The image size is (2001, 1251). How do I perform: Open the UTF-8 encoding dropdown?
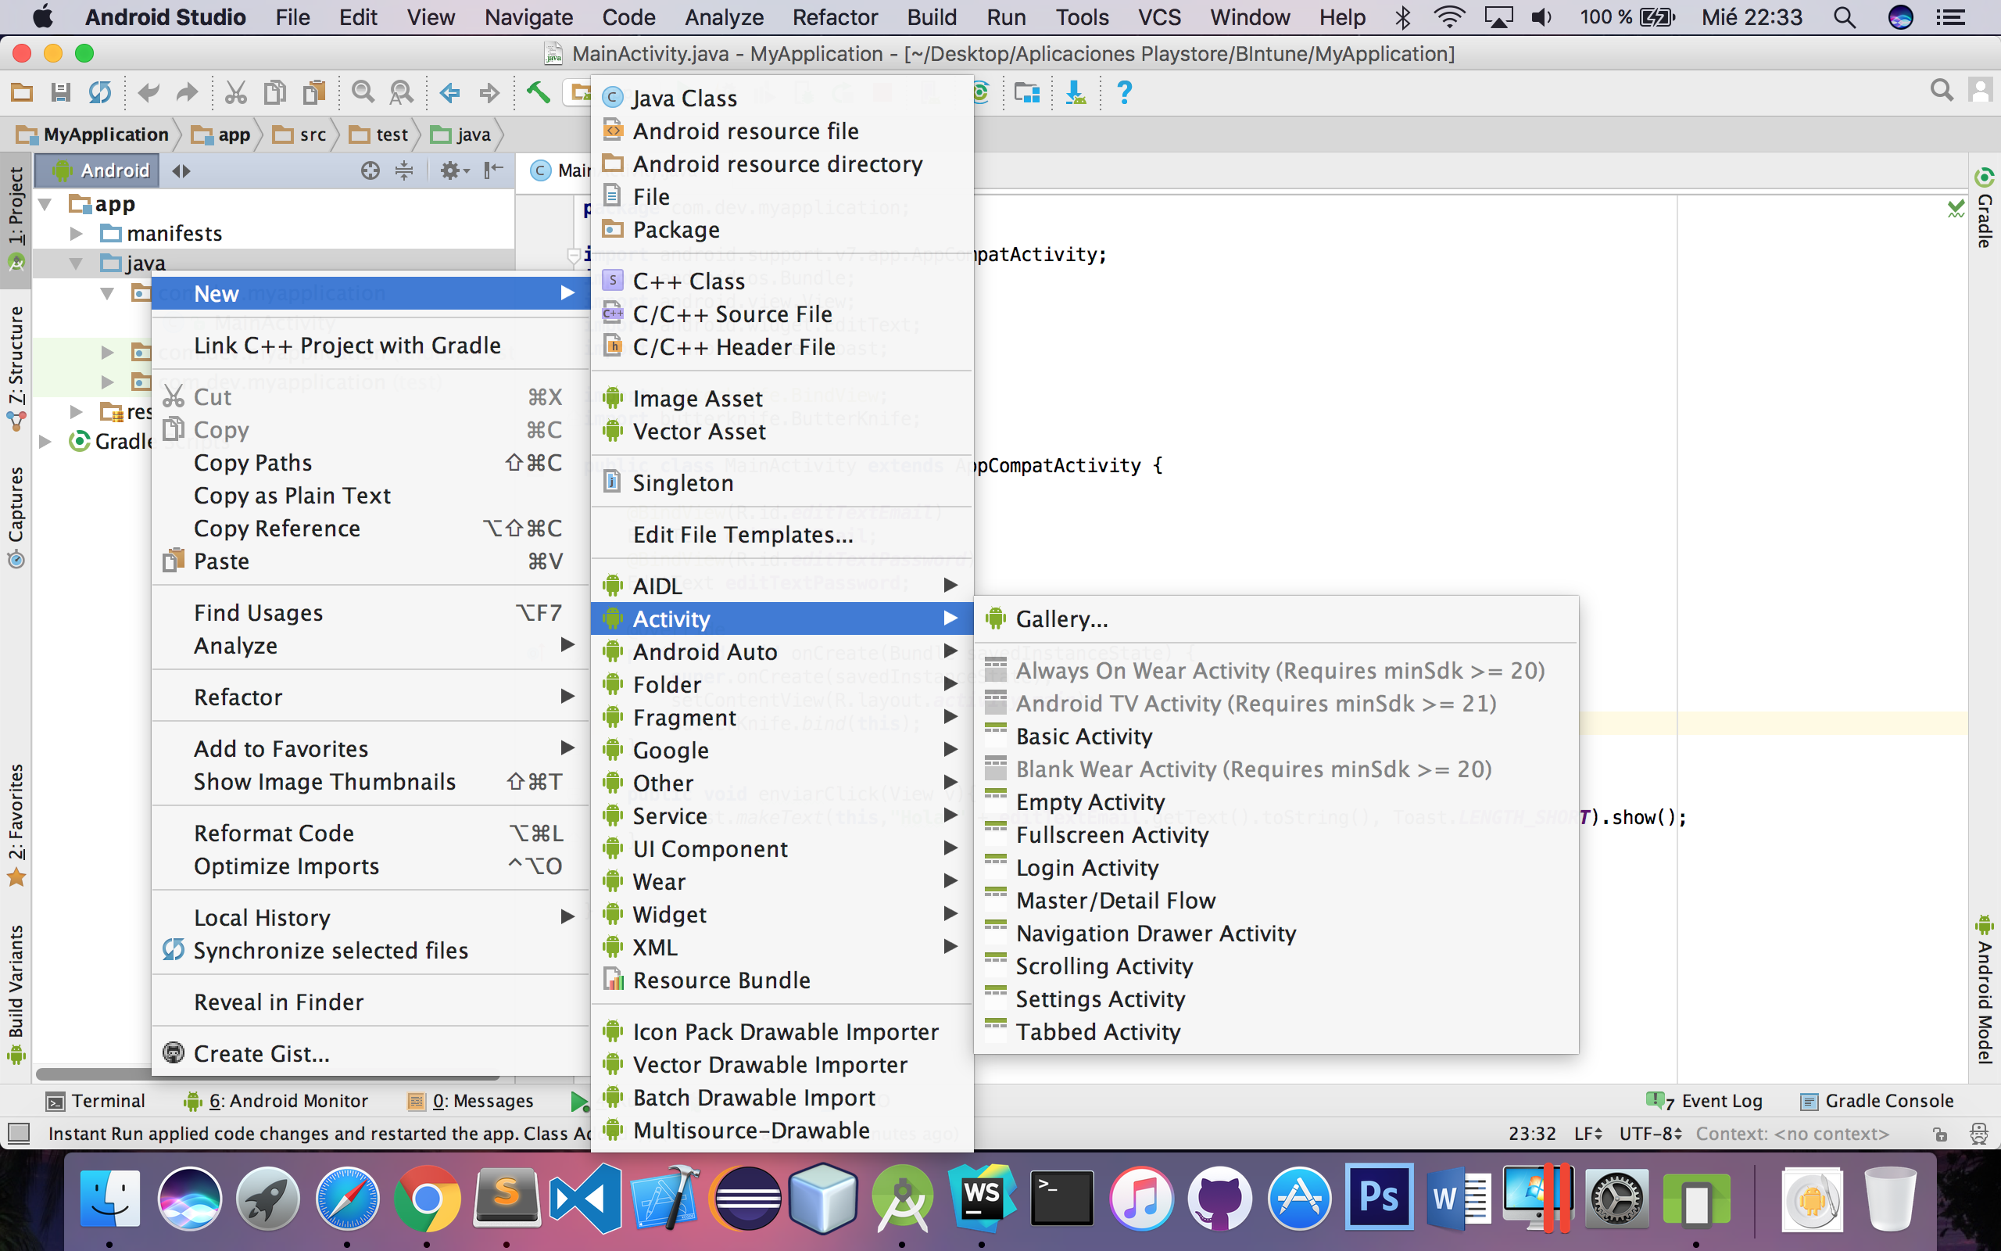tap(1650, 1134)
